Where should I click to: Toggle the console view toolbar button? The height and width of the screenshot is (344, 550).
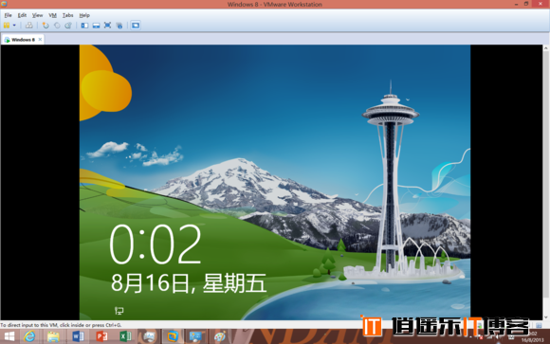coord(136,26)
